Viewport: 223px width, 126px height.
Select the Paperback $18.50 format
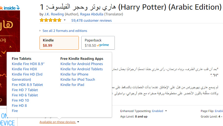(98, 43)
